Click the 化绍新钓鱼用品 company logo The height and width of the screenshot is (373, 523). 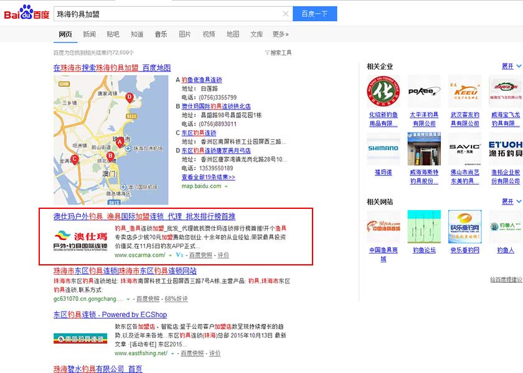(384, 91)
